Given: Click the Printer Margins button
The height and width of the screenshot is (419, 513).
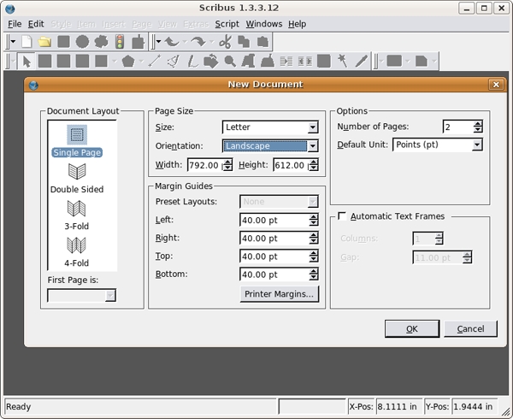Looking at the screenshot, I should 280,294.
